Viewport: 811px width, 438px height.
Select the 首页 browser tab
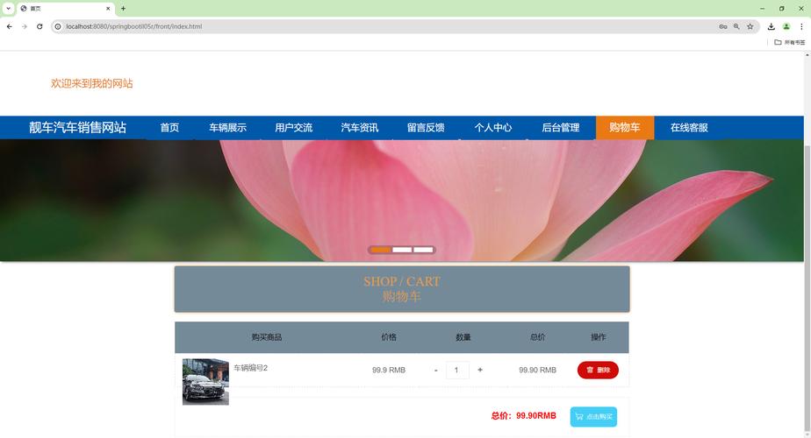(66, 9)
